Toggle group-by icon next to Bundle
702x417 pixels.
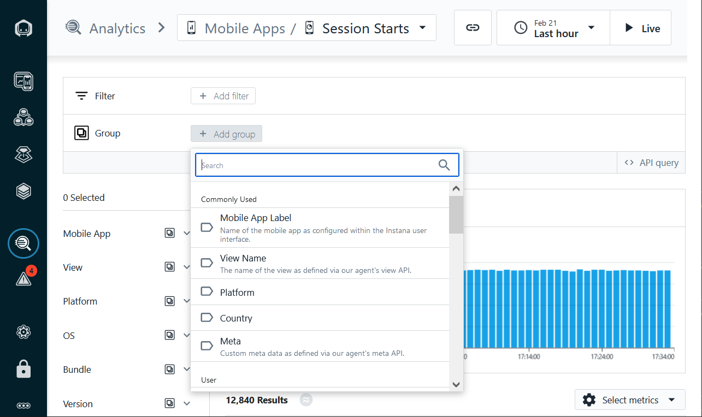coord(170,370)
